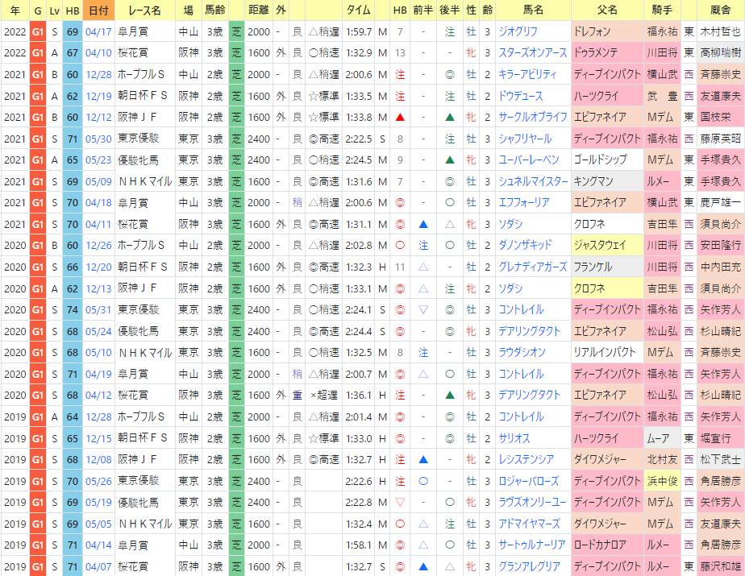Open horse link シャフリヤール
745x576 pixels.
(x=525, y=139)
